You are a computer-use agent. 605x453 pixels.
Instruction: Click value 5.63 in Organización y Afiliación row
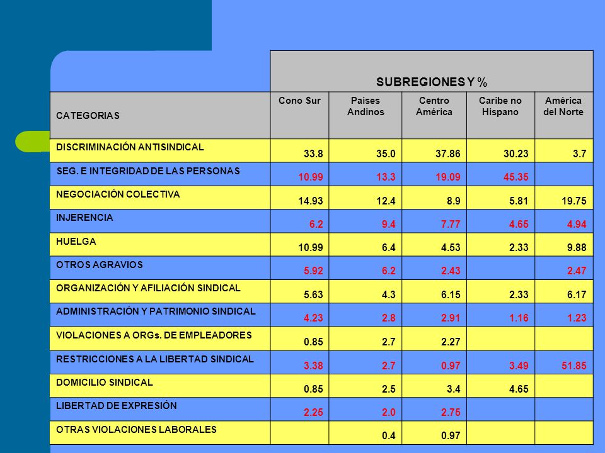click(x=313, y=294)
